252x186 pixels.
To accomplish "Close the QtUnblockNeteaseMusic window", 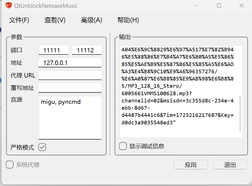I will coord(242,6).
